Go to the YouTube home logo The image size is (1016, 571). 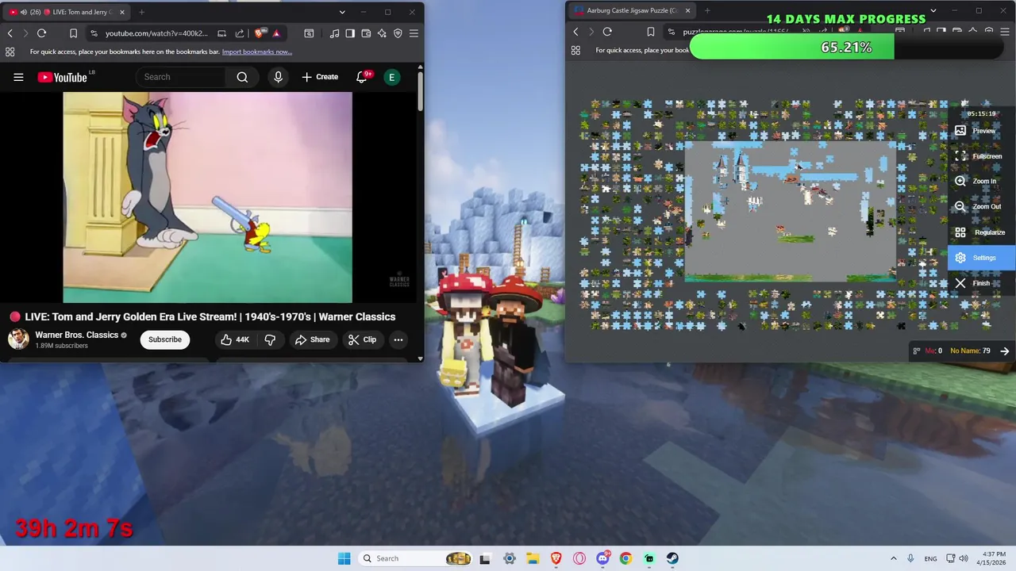click(x=62, y=77)
